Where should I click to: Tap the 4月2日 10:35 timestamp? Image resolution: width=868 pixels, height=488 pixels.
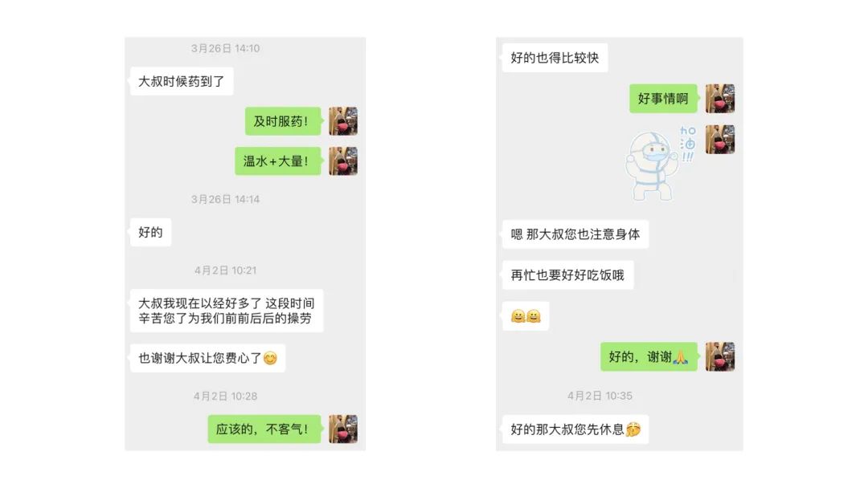600,396
